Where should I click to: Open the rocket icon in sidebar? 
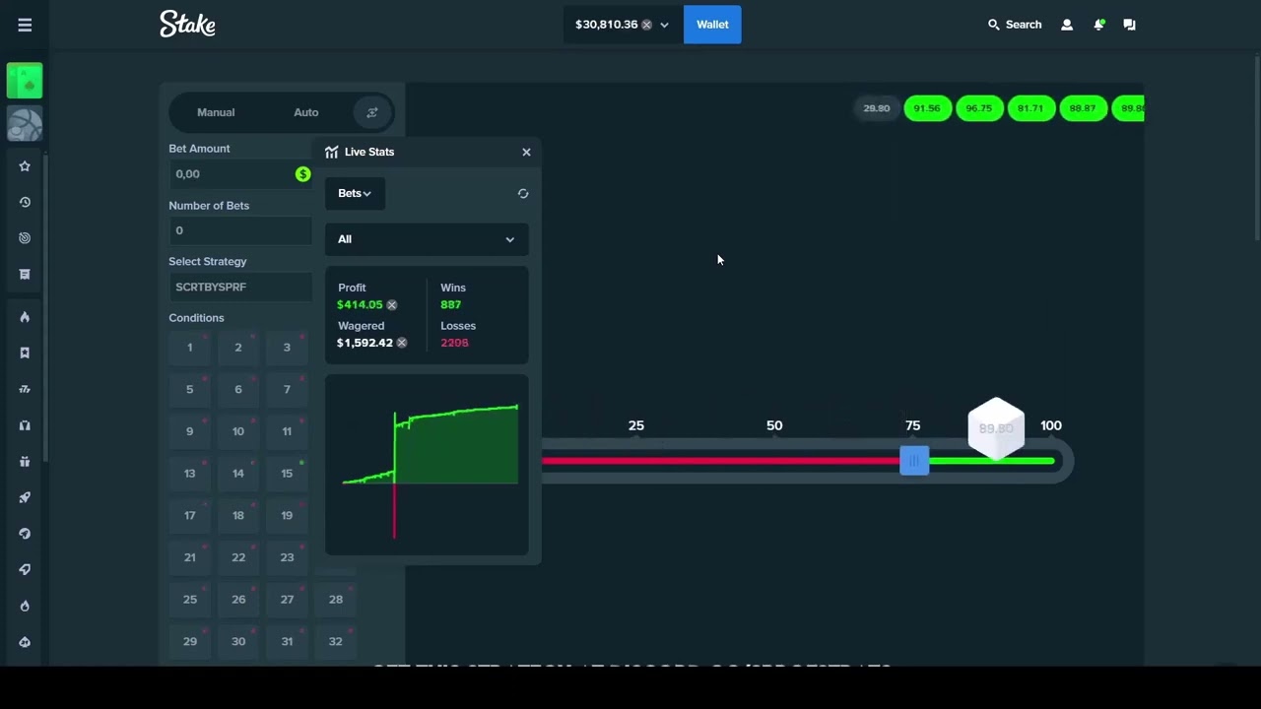pos(25,497)
